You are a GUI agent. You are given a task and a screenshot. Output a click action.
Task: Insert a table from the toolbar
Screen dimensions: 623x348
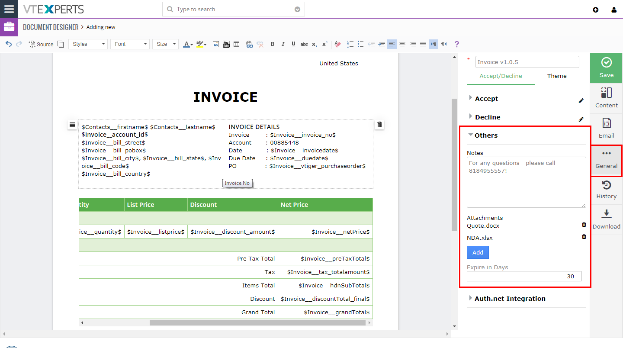(x=237, y=44)
